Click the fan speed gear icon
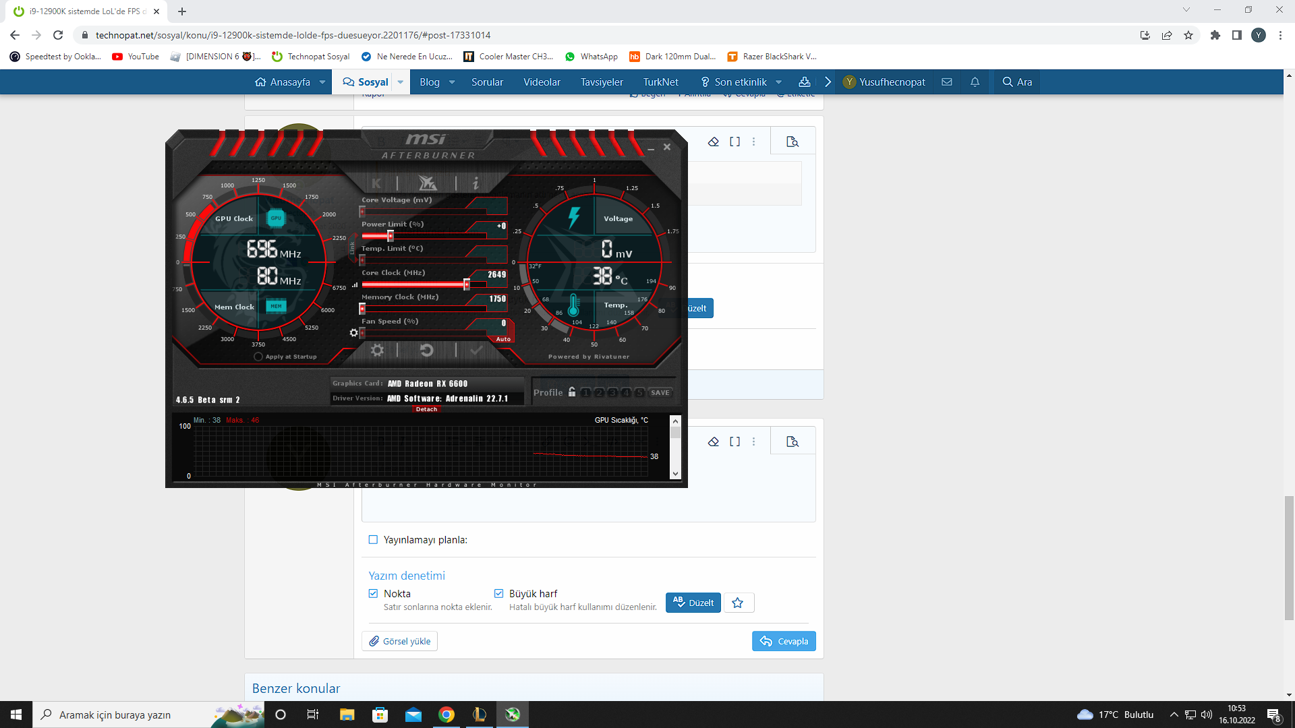 (353, 333)
